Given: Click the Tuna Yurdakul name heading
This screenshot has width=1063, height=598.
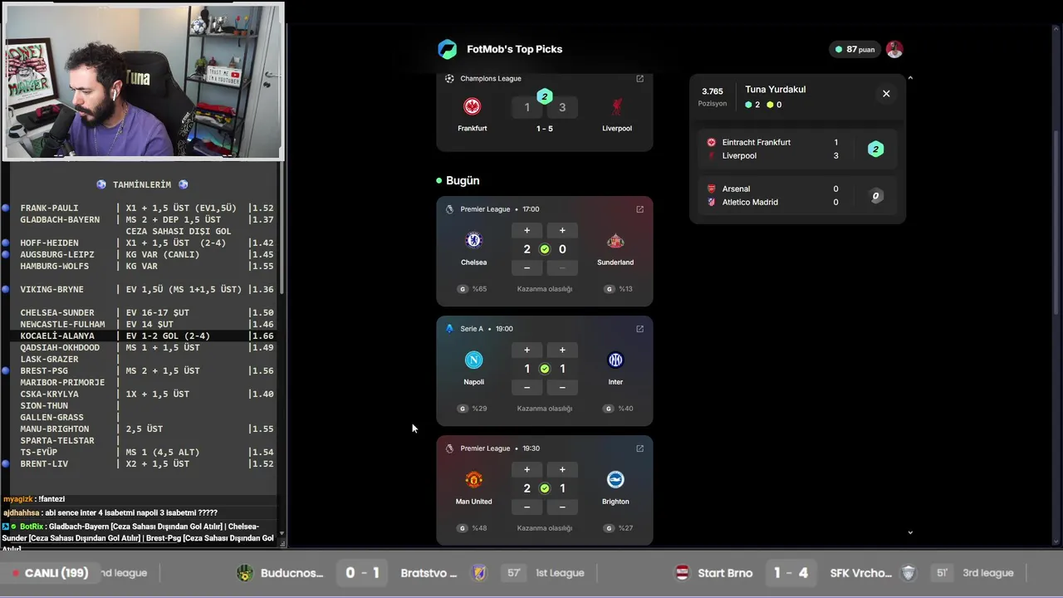Looking at the screenshot, I should coord(776,90).
